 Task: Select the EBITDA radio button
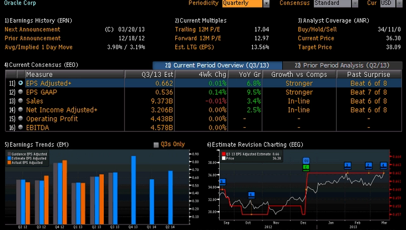click(x=21, y=127)
